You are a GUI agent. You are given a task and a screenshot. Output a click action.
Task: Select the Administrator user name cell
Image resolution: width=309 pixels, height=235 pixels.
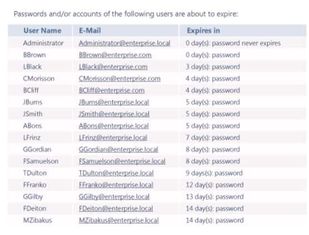(x=43, y=43)
